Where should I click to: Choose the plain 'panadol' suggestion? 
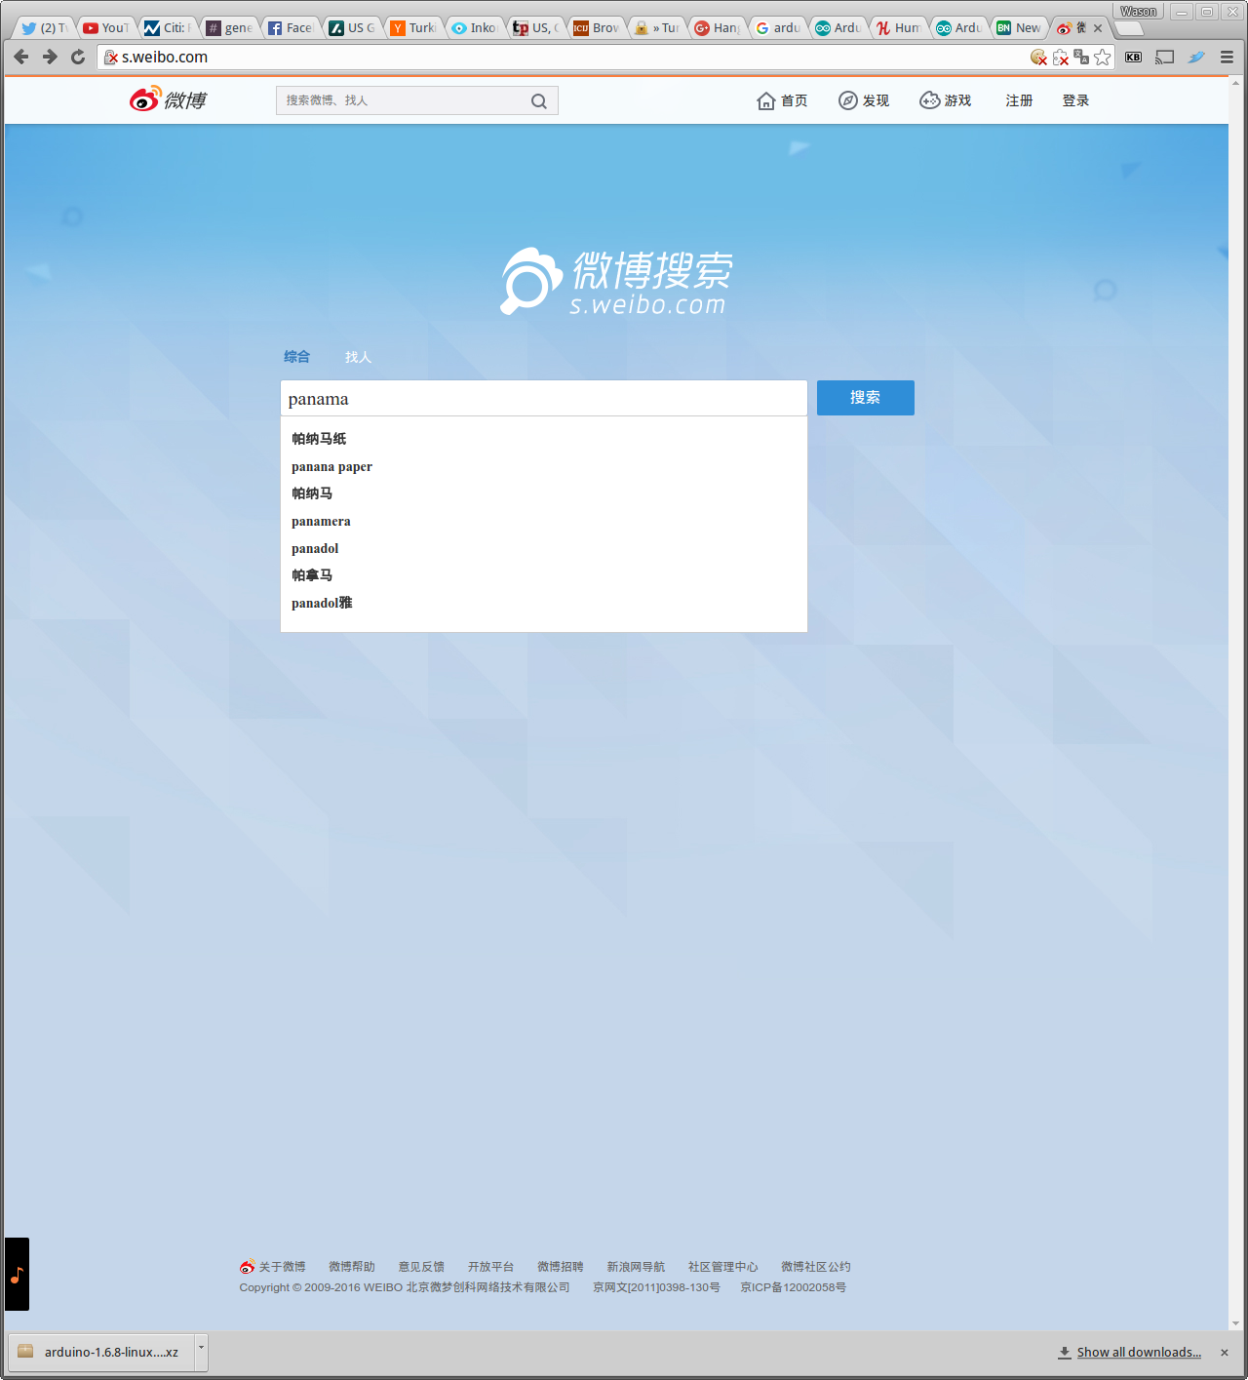tap(544, 548)
